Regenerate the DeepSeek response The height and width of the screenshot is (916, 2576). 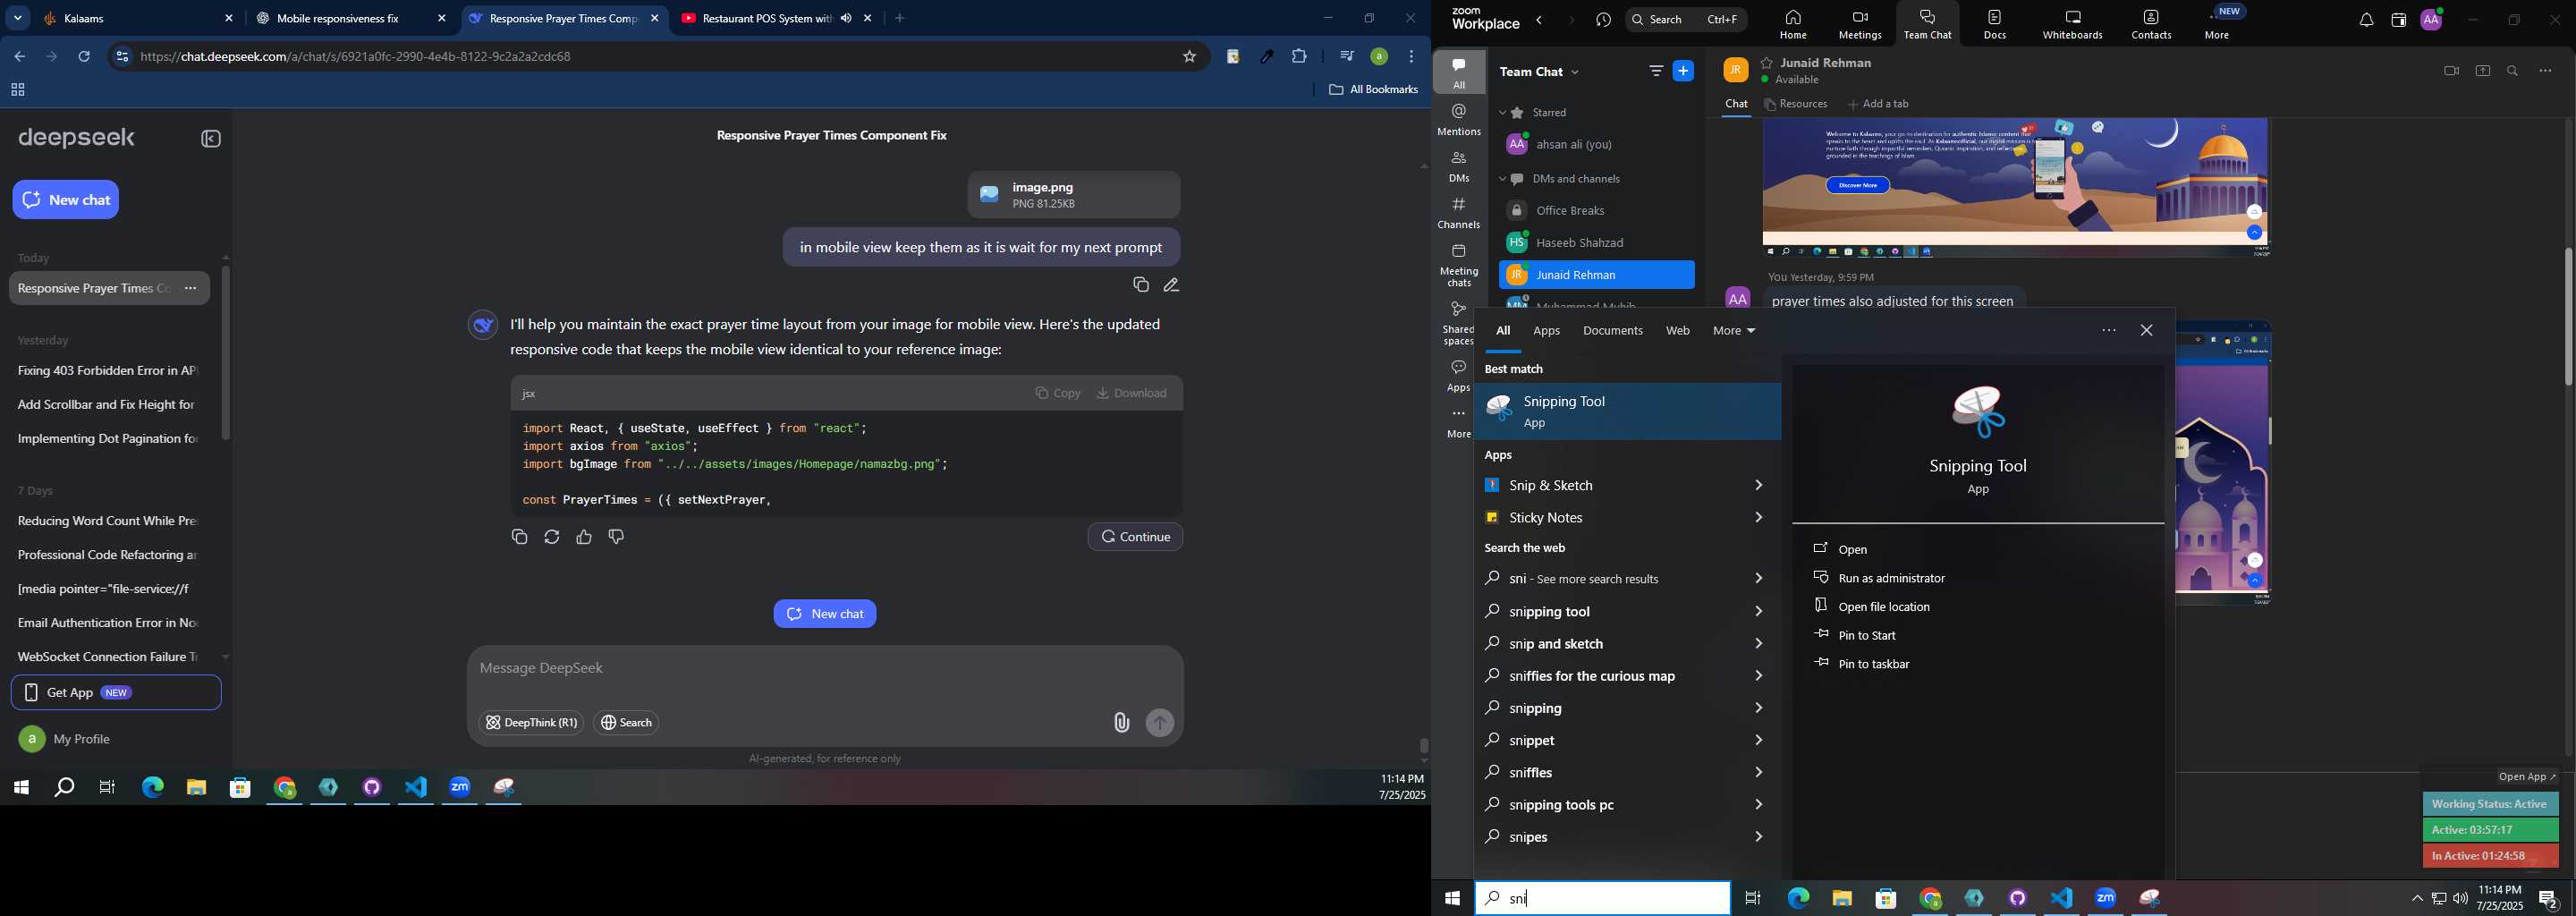pos(552,537)
